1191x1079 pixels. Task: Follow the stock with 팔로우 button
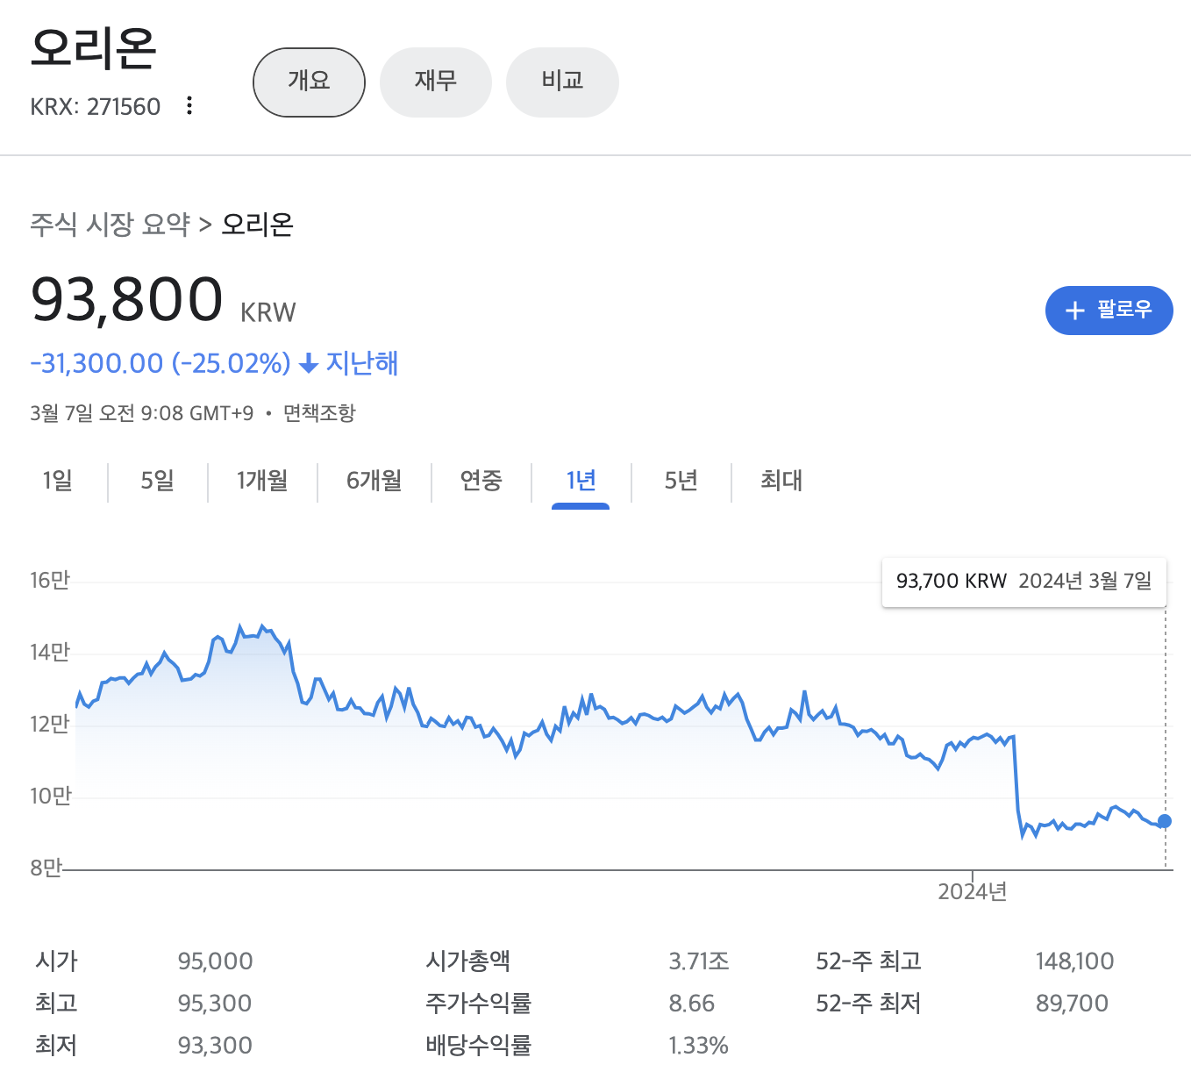(x=1109, y=311)
